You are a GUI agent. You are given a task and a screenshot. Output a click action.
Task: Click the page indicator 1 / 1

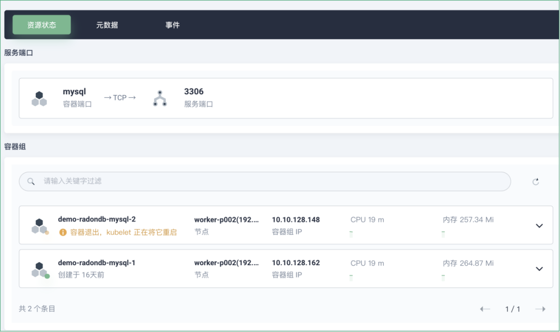(x=512, y=309)
